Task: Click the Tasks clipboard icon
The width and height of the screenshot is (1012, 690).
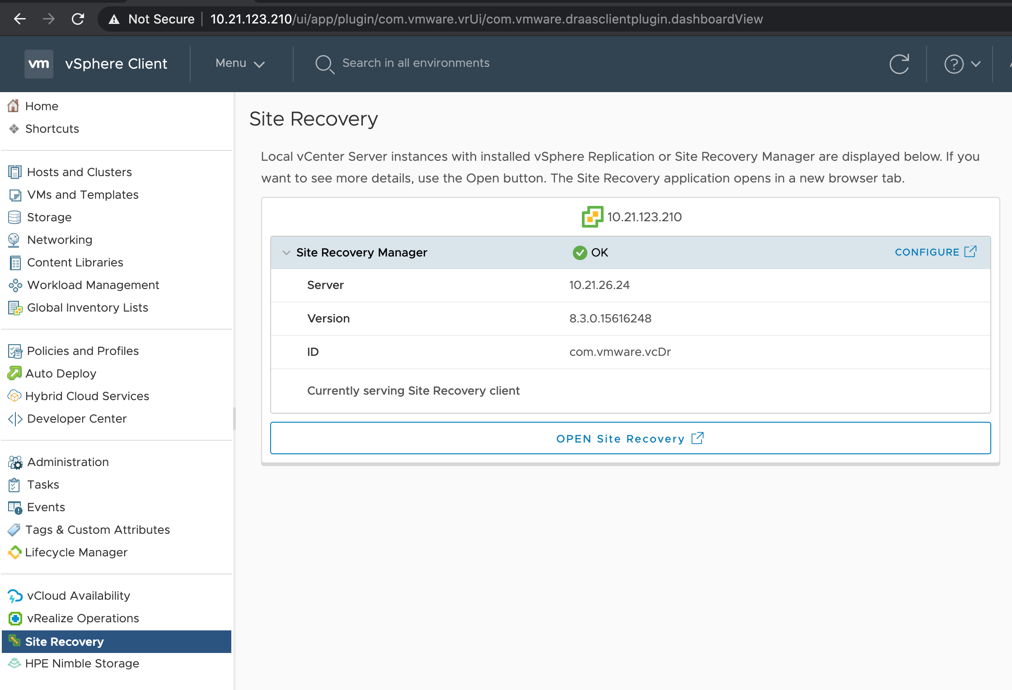Action: 14,485
